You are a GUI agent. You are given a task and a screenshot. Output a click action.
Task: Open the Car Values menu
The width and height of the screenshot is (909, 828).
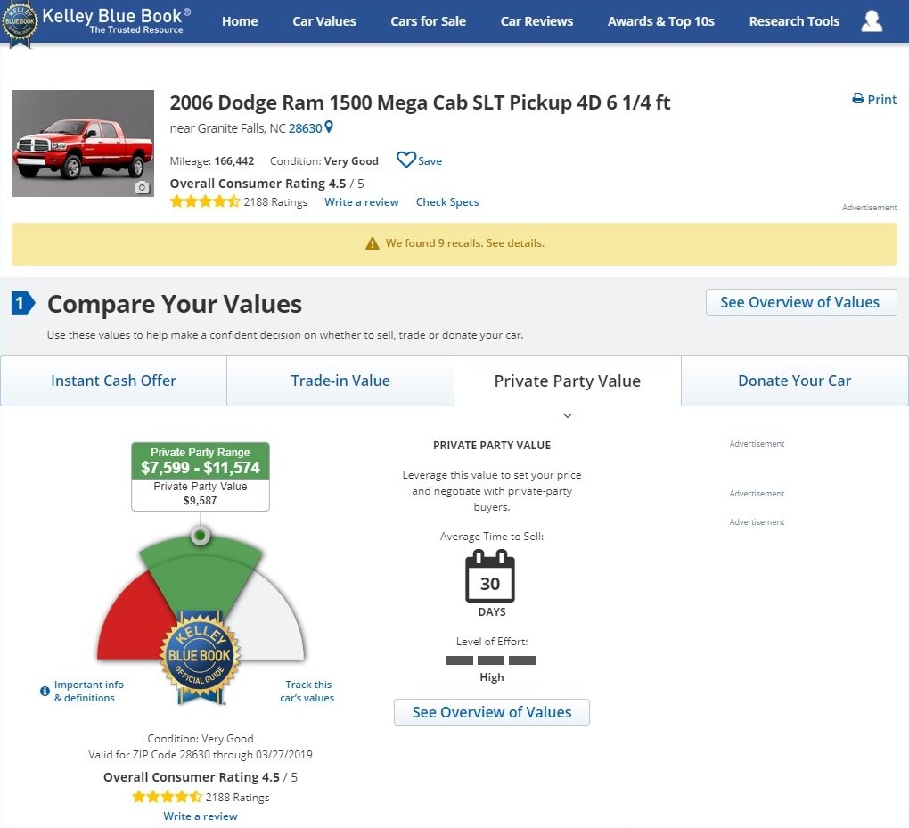click(324, 21)
